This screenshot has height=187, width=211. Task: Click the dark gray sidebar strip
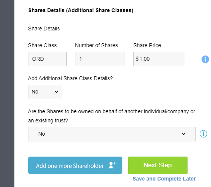(x=7, y=93)
